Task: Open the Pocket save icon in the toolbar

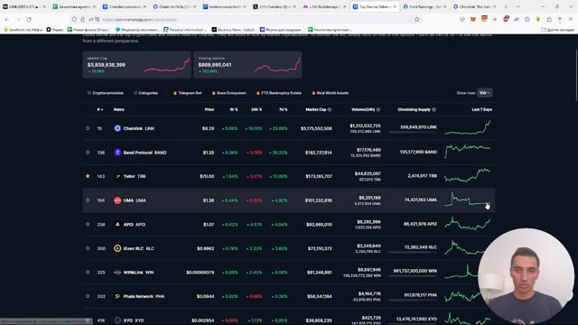Action: pos(462,19)
